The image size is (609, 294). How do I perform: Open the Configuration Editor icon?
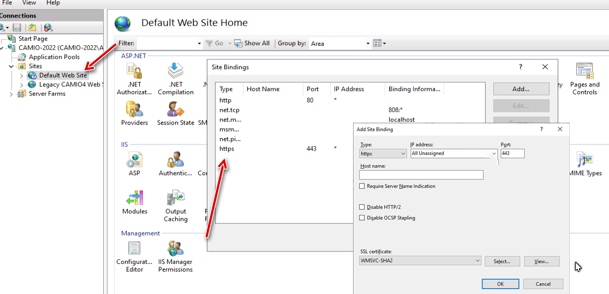tap(134, 249)
